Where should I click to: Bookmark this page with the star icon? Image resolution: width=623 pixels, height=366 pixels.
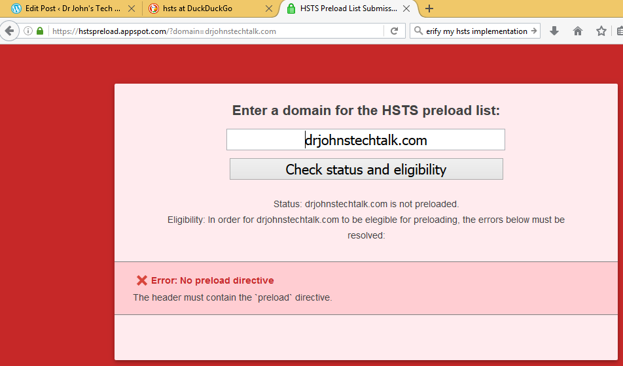point(601,31)
